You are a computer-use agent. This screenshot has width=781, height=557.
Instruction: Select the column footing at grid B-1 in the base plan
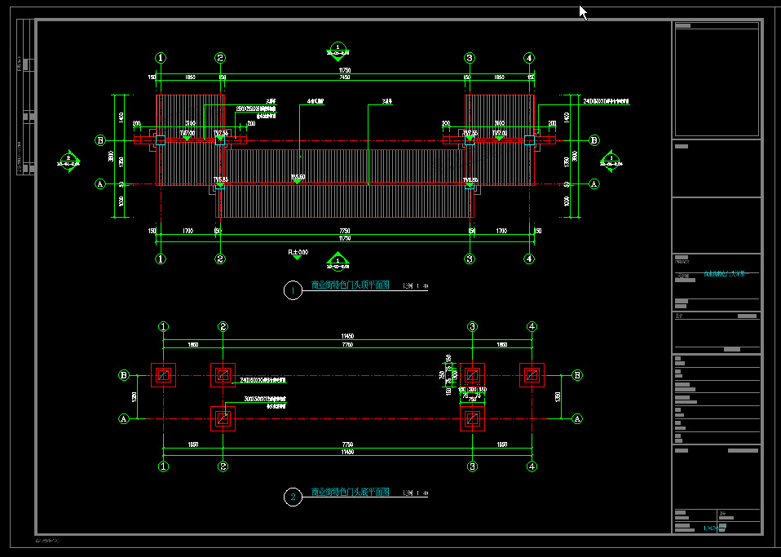164,375
